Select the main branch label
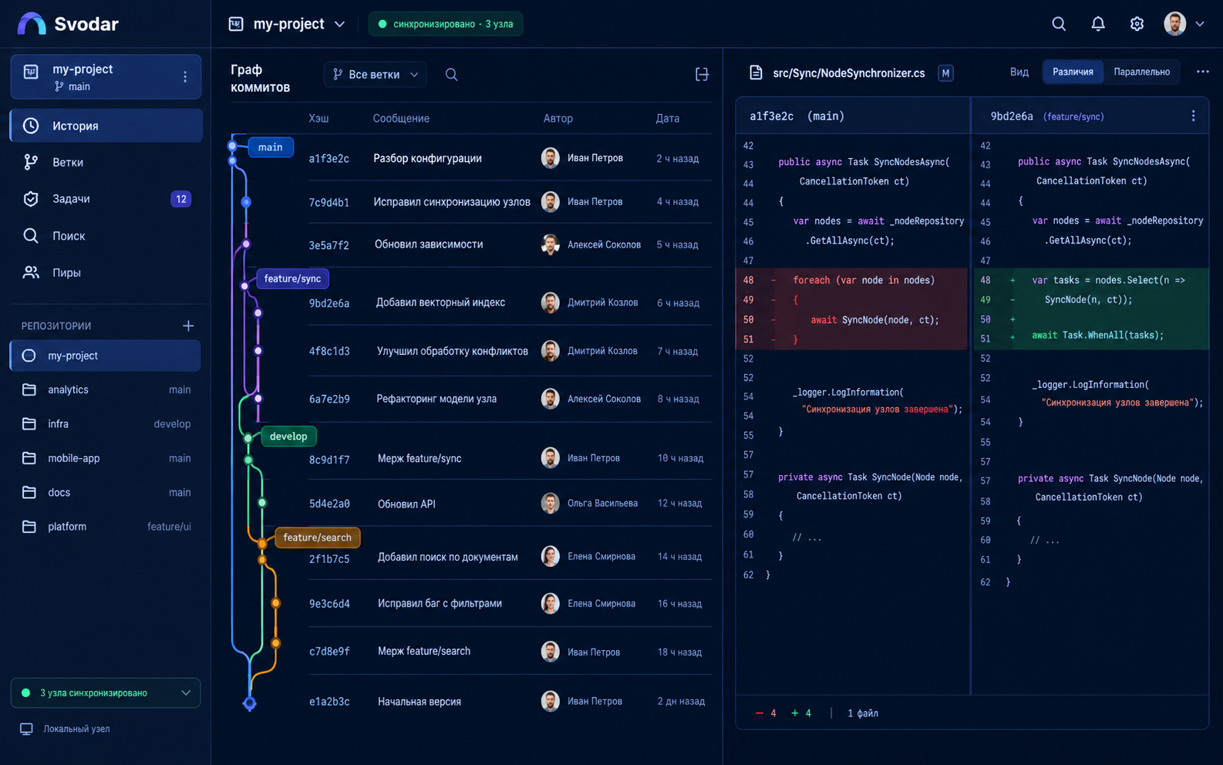1223x765 pixels. [271, 147]
